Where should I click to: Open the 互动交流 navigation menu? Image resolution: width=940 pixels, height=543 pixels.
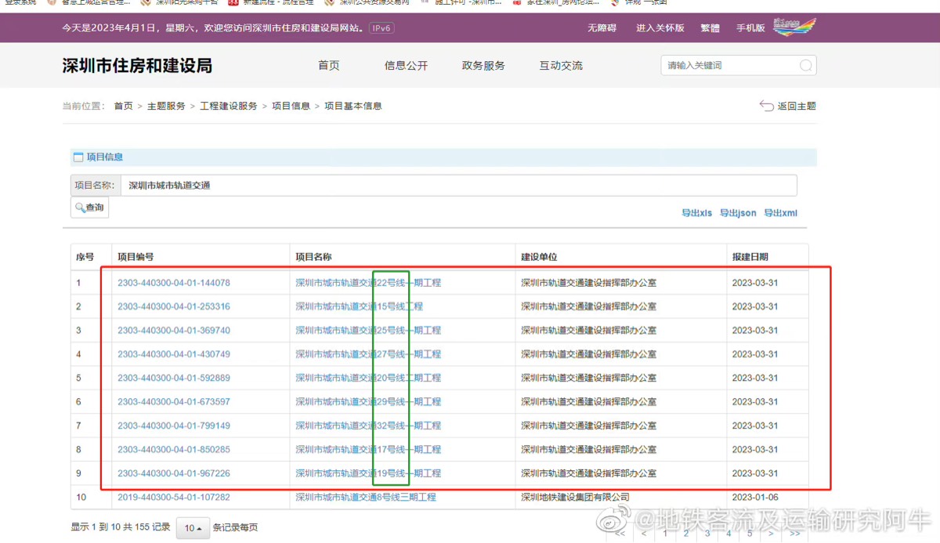[561, 66]
